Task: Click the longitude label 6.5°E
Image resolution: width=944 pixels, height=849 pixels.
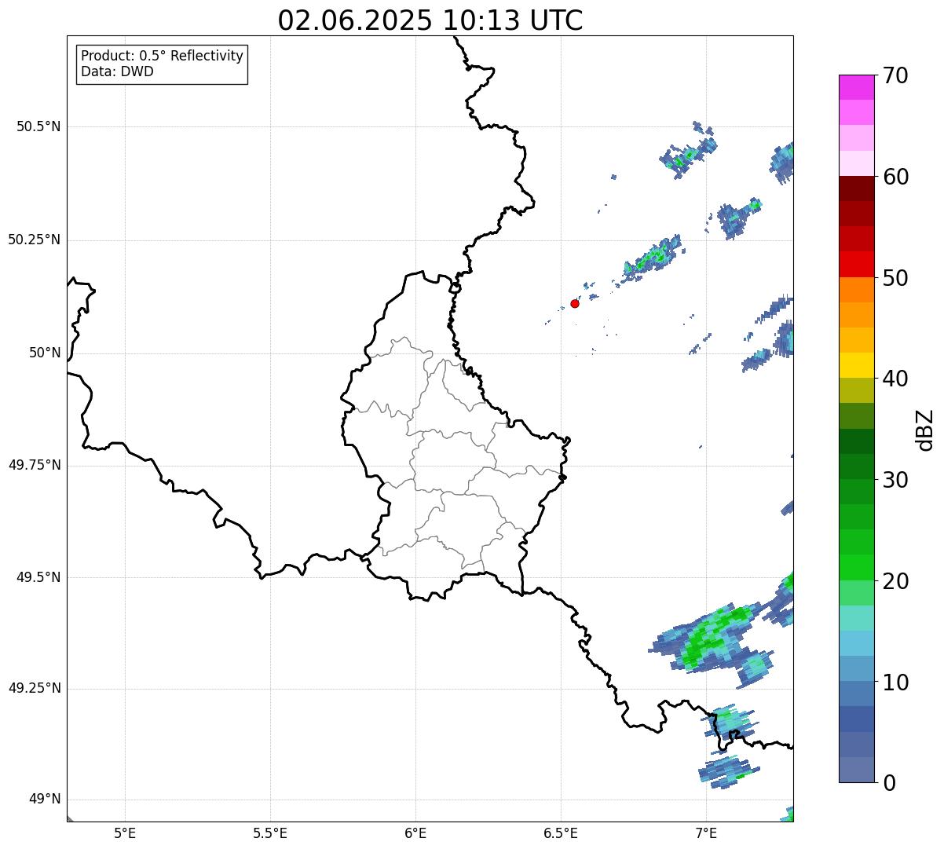Action: pyautogui.click(x=561, y=833)
